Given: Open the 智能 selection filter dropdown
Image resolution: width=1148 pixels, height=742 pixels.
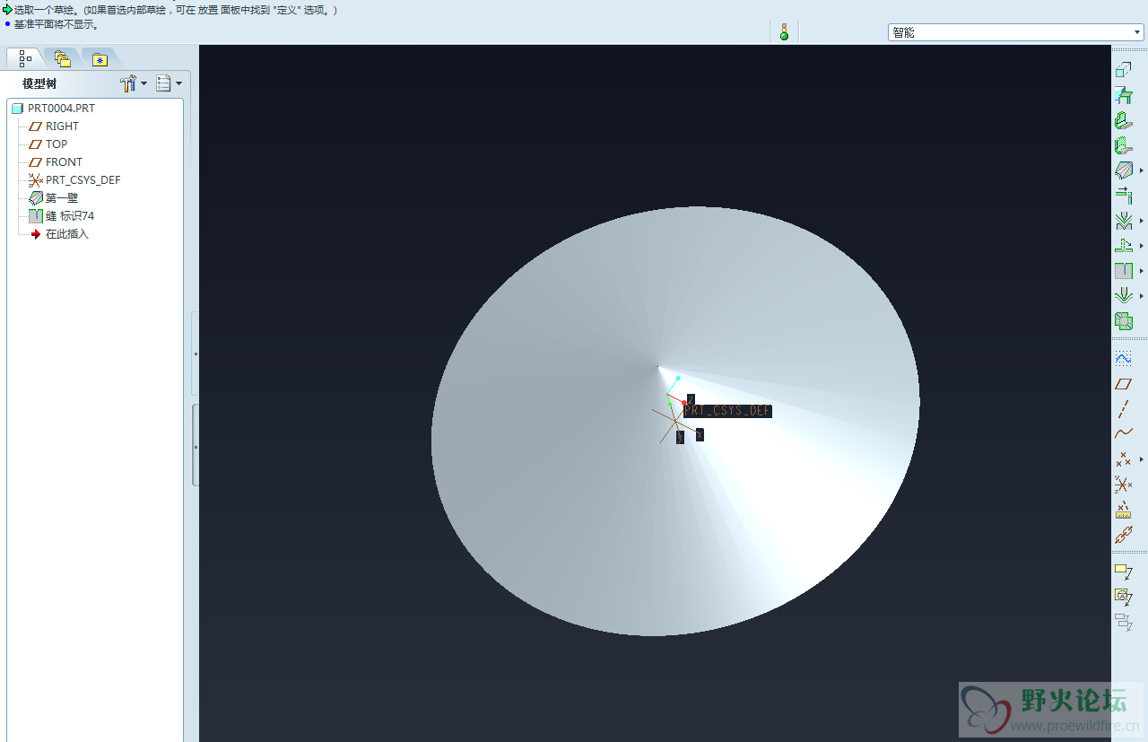Looking at the screenshot, I should (1016, 32).
